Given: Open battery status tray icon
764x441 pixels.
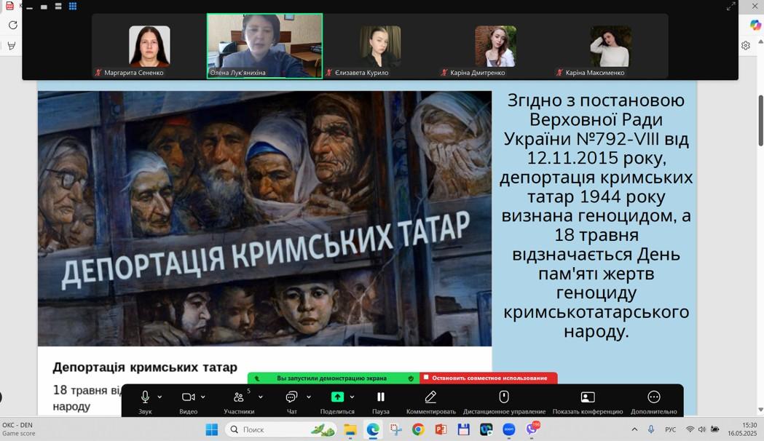Looking at the screenshot, I should pos(714,429).
